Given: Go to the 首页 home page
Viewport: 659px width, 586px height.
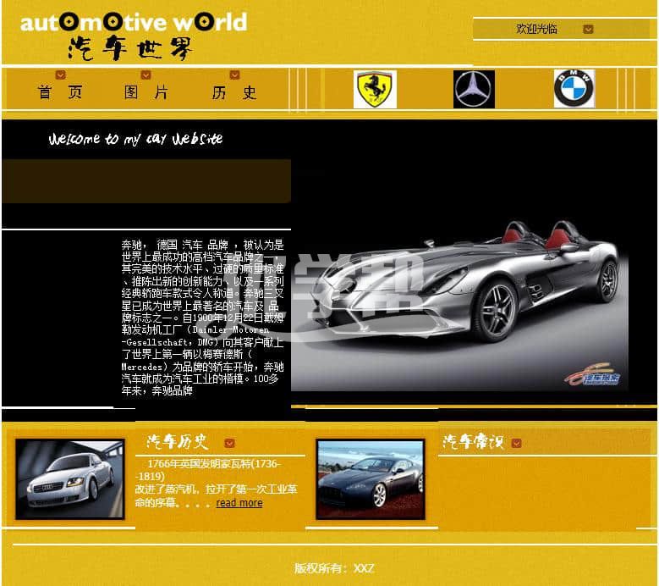Looking at the screenshot, I should 60,93.
